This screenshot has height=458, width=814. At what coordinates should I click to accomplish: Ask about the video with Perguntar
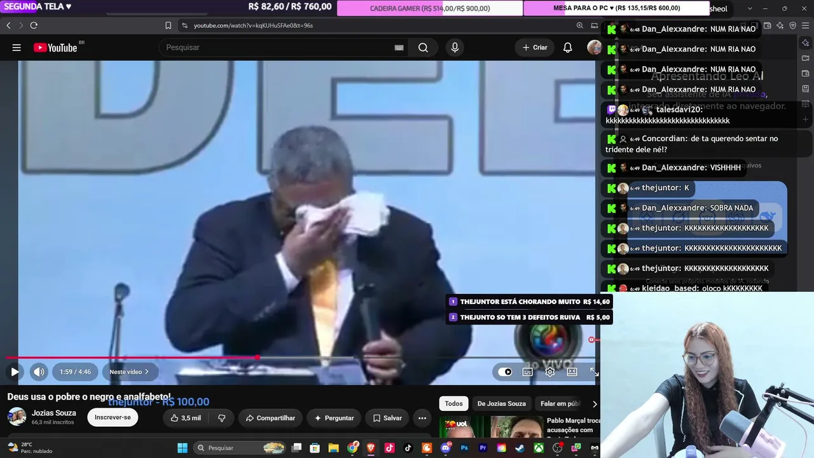(334, 418)
